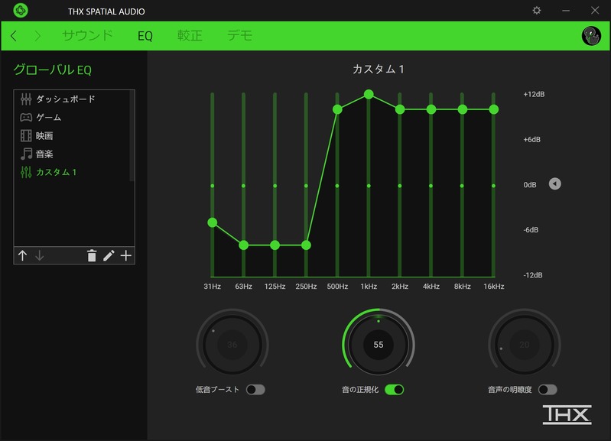The height and width of the screenshot is (441, 611).
Task: Click the カスタム 1 graph title
Action: click(379, 70)
